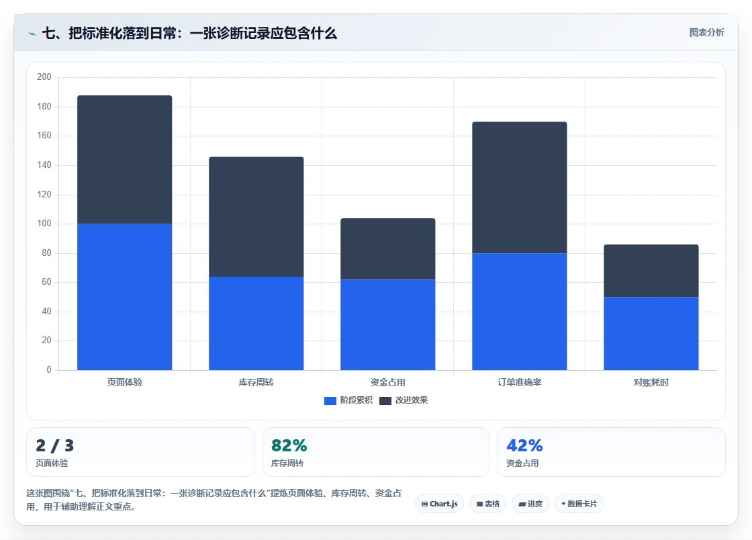Screen dimensions: 752x540
Task: Open the 42% 资金占用 stat card
Action: click(611, 452)
